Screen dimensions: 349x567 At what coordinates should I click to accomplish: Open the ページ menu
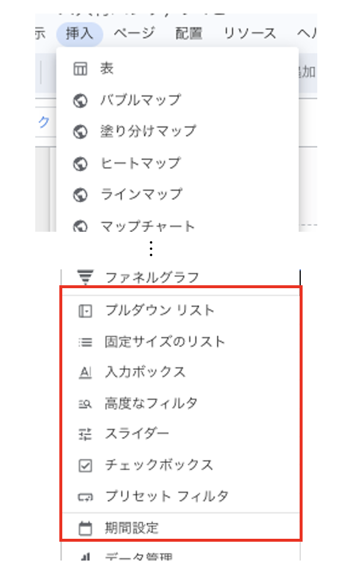coord(134,34)
